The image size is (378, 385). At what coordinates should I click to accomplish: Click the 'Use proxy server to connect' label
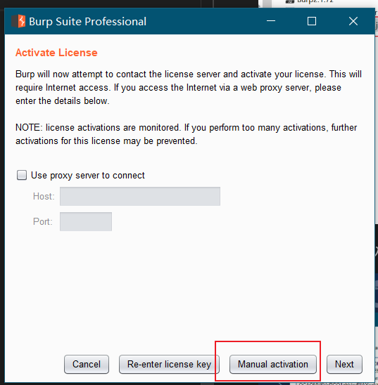point(88,176)
